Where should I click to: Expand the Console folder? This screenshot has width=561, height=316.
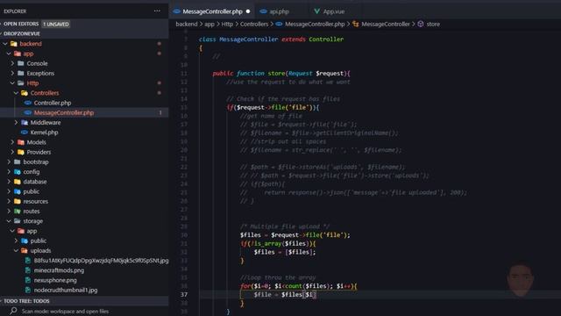(x=12, y=63)
